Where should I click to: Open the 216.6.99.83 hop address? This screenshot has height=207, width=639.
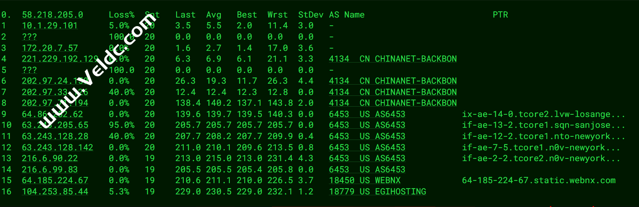pos(50,170)
